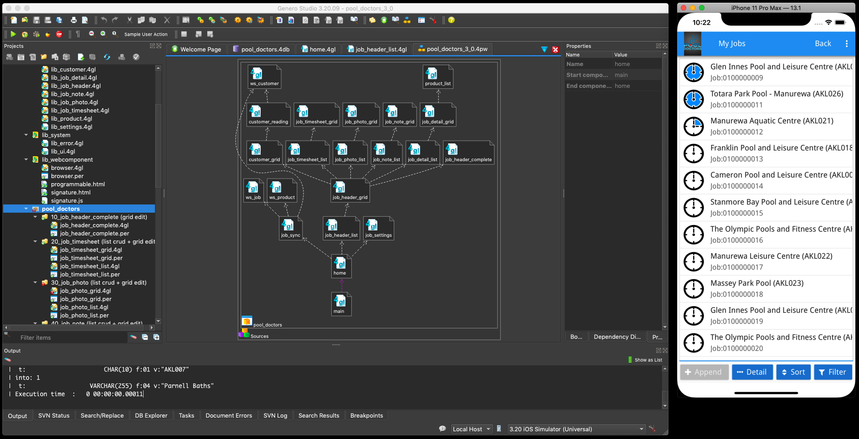The image size is (859, 439).
Task: Toggle whitespace display with the pilcrow icon
Action: (x=78, y=34)
